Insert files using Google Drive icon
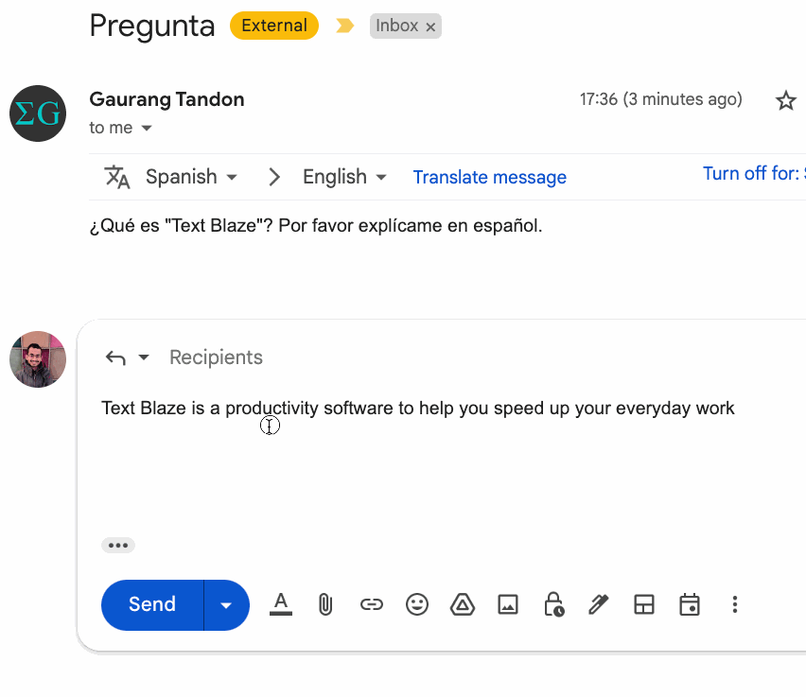This screenshot has height=697, width=806. pyautogui.click(x=462, y=604)
